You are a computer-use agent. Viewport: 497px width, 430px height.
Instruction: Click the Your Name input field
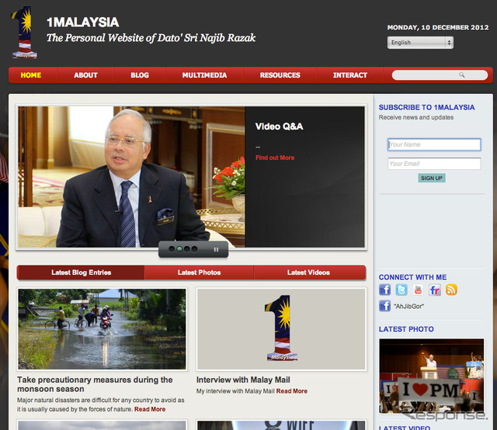pyautogui.click(x=434, y=144)
